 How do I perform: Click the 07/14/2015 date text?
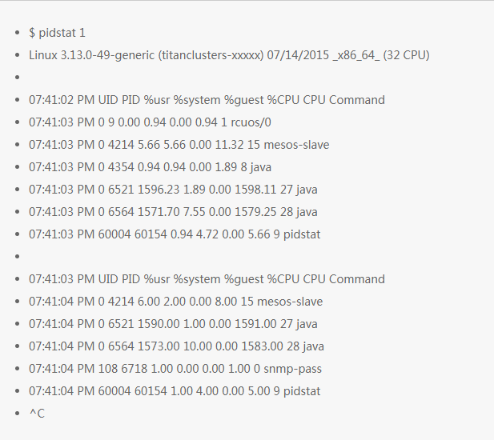coord(298,55)
